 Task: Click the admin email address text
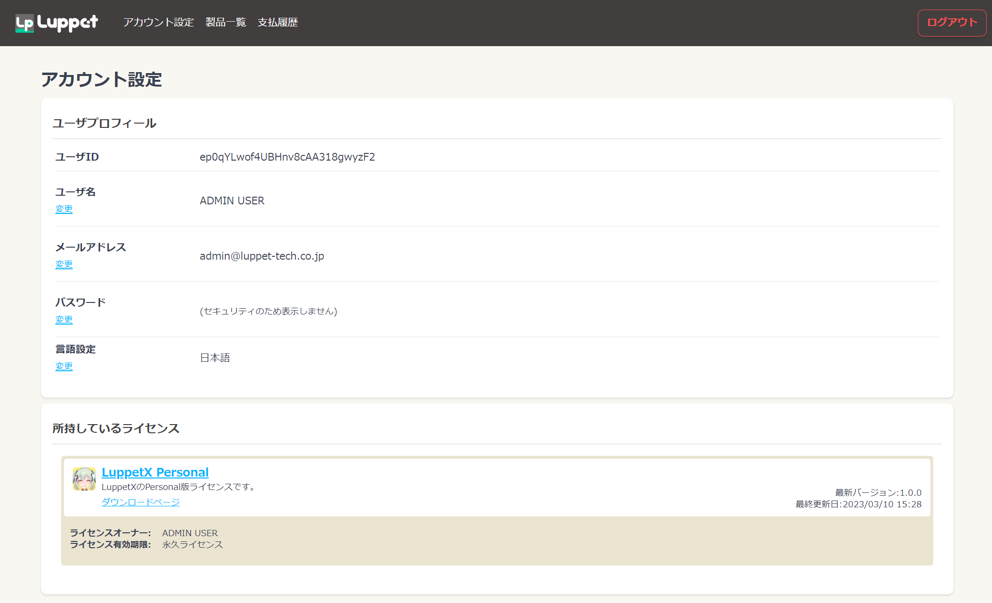tap(262, 256)
